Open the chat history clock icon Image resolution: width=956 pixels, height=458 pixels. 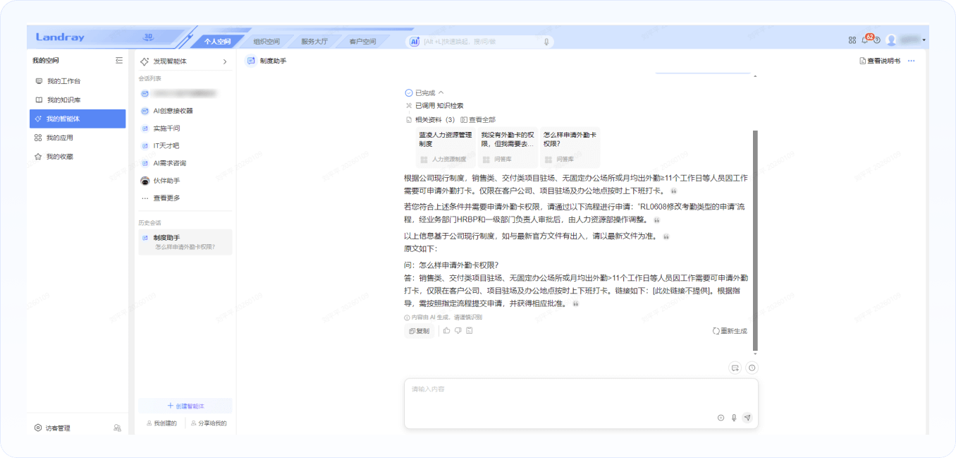[x=752, y=368]
